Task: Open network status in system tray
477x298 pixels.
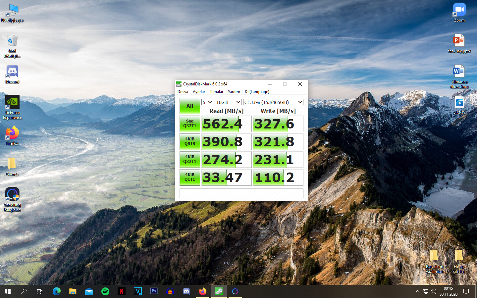Action: coord(426,291)
